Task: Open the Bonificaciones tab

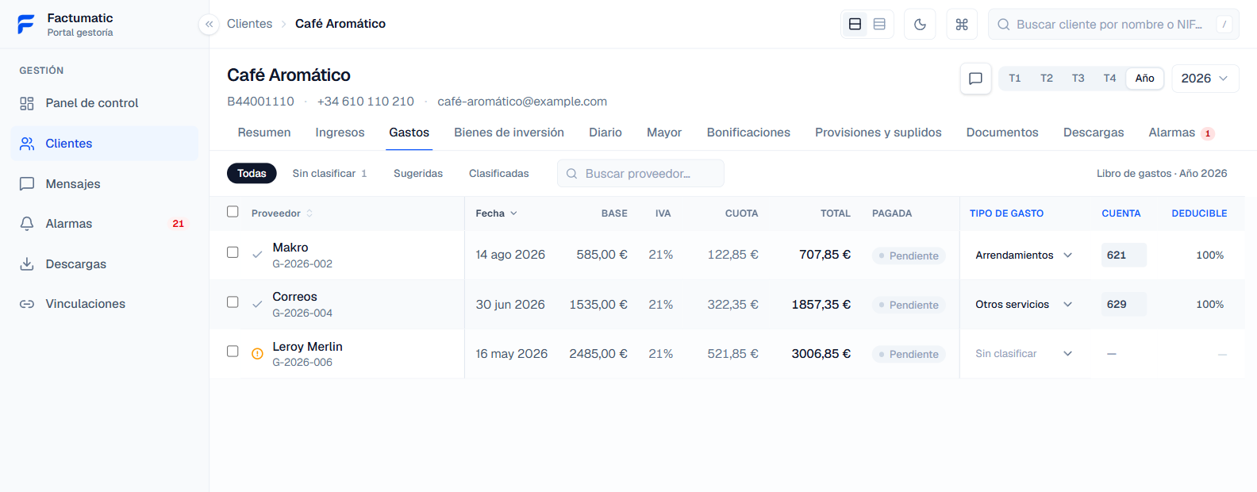Action: coord(748,133)
